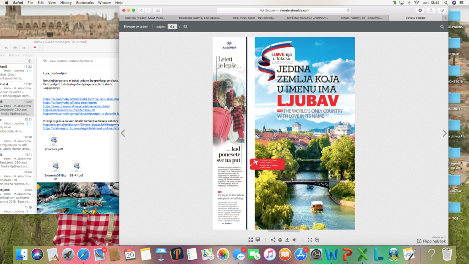This screenshot has width=469, height=264.
Task: Open the 38-41.pdf attachment
Action: click(x=76, y=169)
